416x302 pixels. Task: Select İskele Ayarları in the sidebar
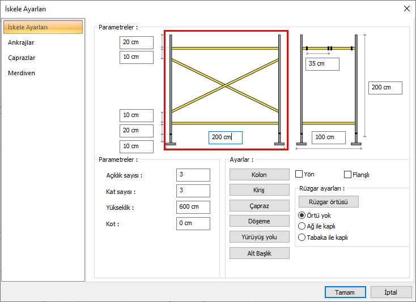point(43,27)
